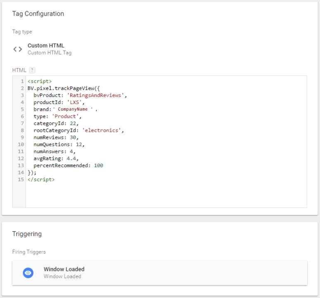
Task: Click the closing </script> line
Action: tap(41, 180)
